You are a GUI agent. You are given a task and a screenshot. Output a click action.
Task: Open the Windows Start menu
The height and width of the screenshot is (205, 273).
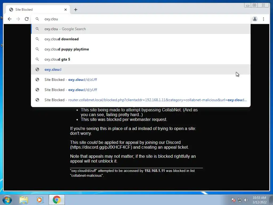(7, 200)
